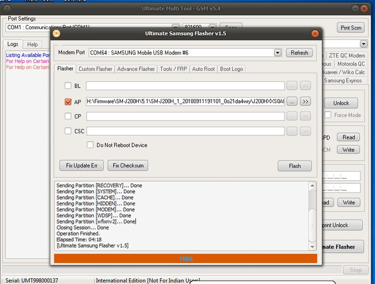
Task: Open the Modem Port dropdown list
Action: 277,53
